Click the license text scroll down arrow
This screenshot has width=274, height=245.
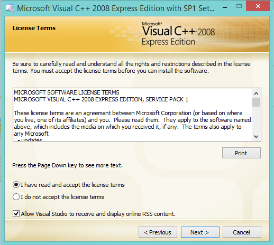click(x=256, y=136)
